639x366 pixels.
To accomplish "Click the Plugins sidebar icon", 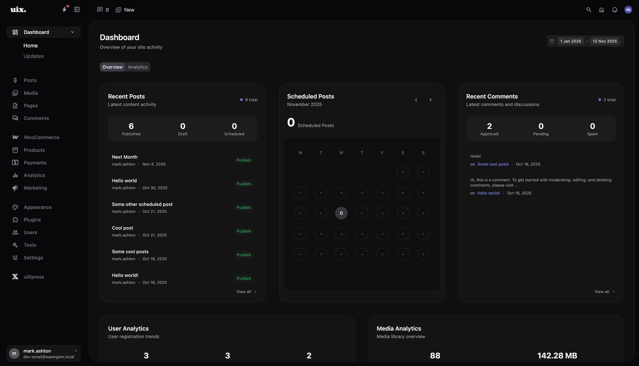I will tap(15, 219).
